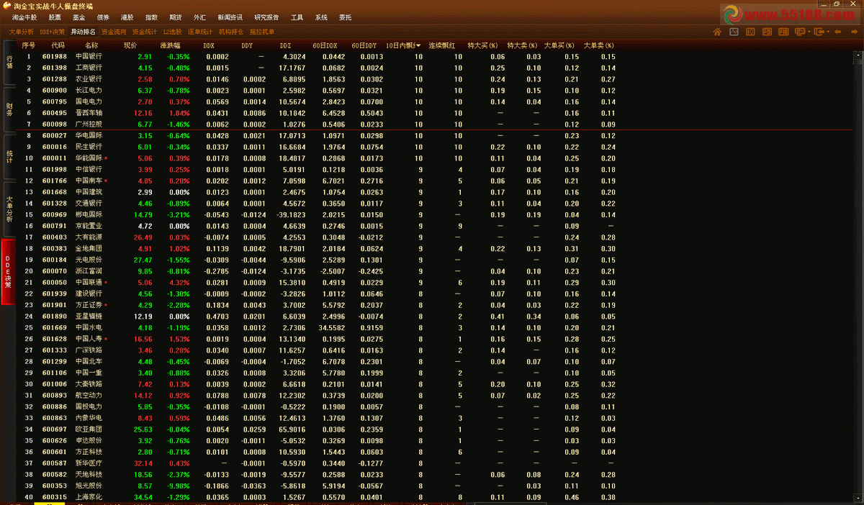This screenshot has height=505, width=864.
Task: Select stock code 601628 中国人寿
Action: (55, 339)
